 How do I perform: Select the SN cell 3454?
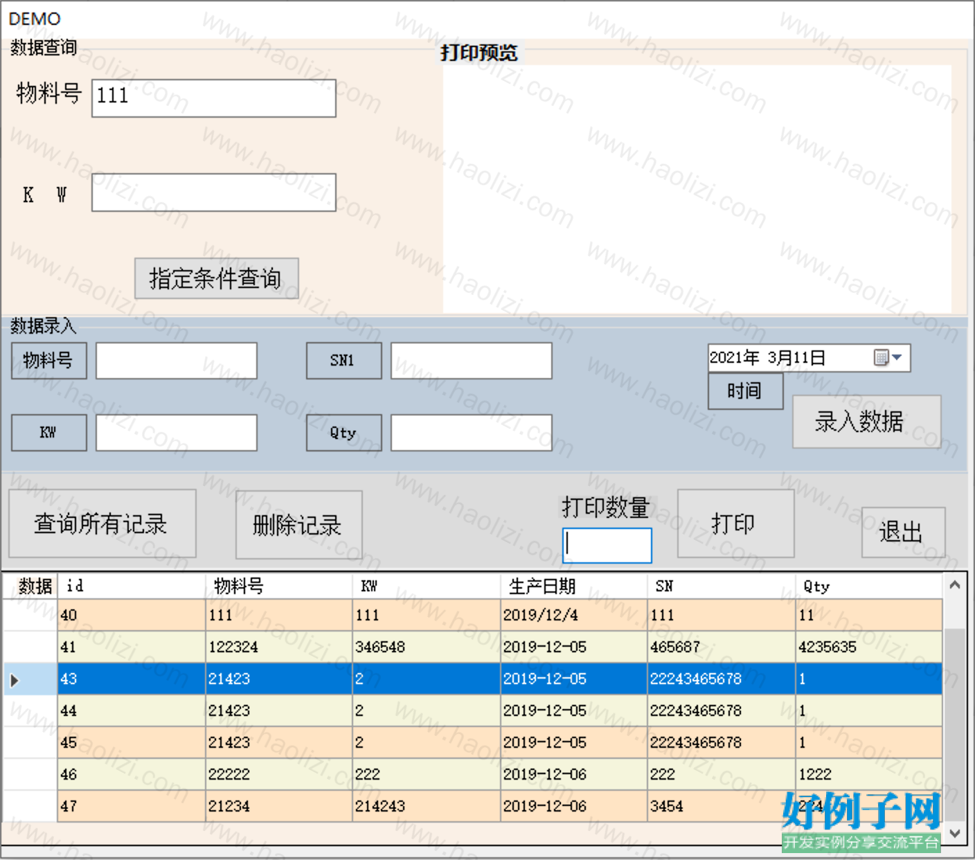coord(721,806)
